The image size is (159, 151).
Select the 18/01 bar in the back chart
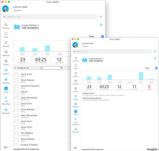(x=47, y=48)
